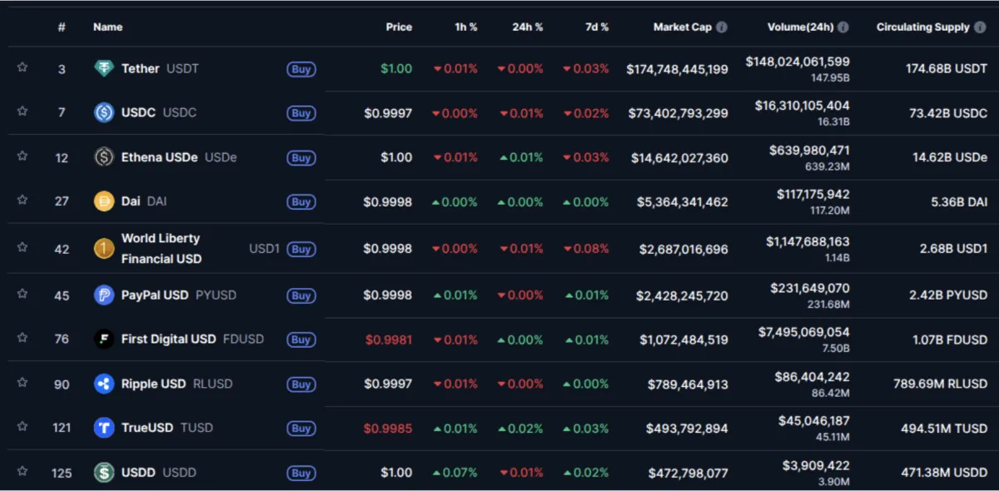Toggle the watchlist star for Dai
The image size is (999, 491).
22,200
